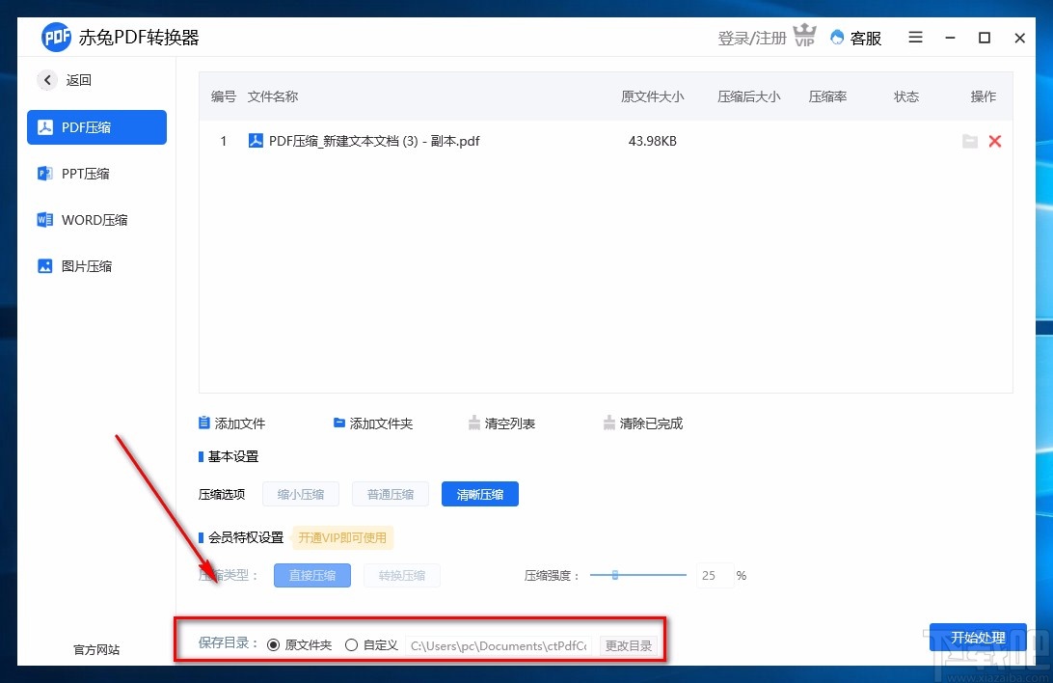Select the 自定义 custom directory radio button
This screenshot has width=1053, height=683.
(352, 644)
